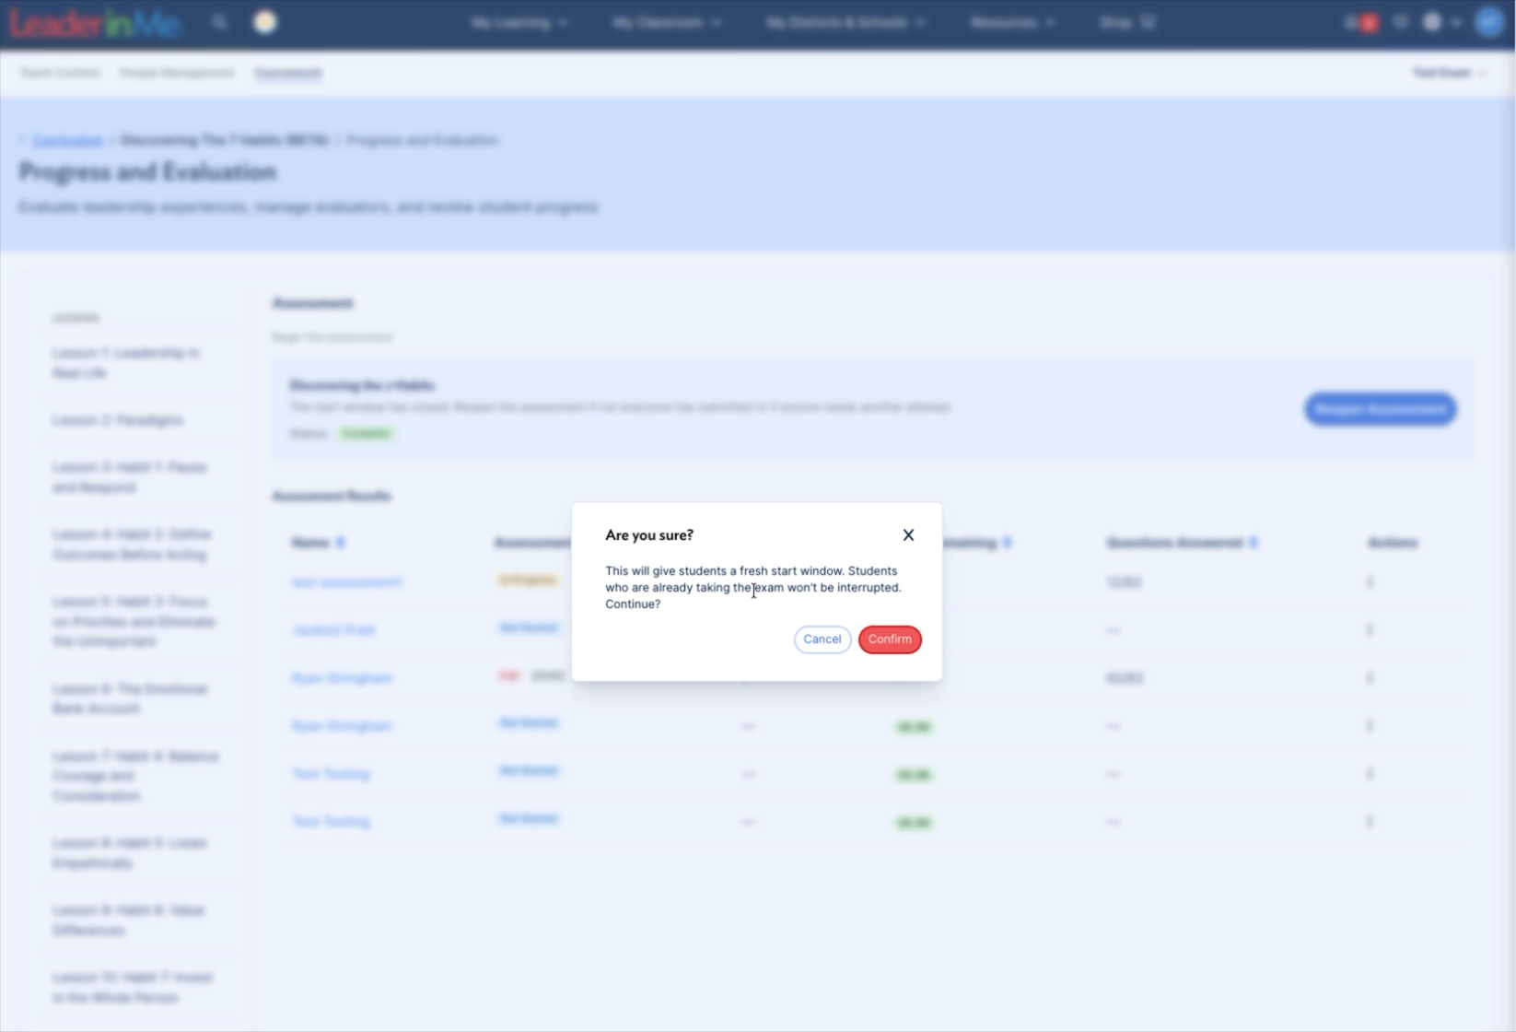Open Lesson 2: Paradigms in sidebar

click(x=118, y=420)
